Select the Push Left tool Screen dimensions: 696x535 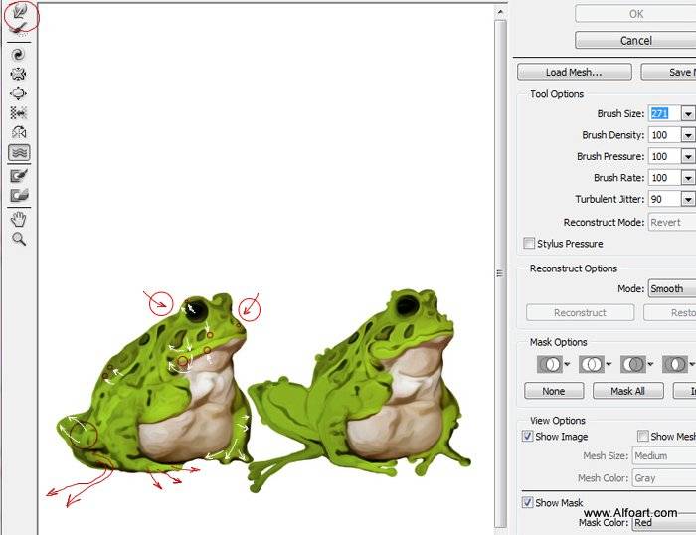[x=18, y=112]
